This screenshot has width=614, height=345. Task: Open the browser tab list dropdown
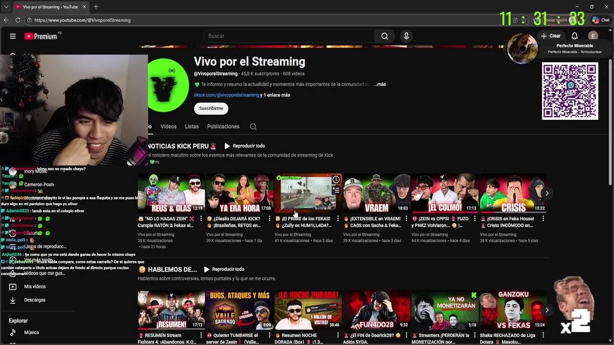(x=6, y=7)
